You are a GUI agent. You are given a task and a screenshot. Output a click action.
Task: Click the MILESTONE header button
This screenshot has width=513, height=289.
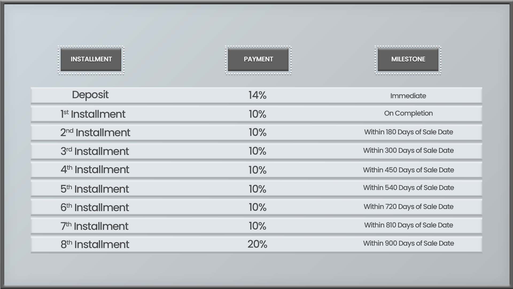408,60
